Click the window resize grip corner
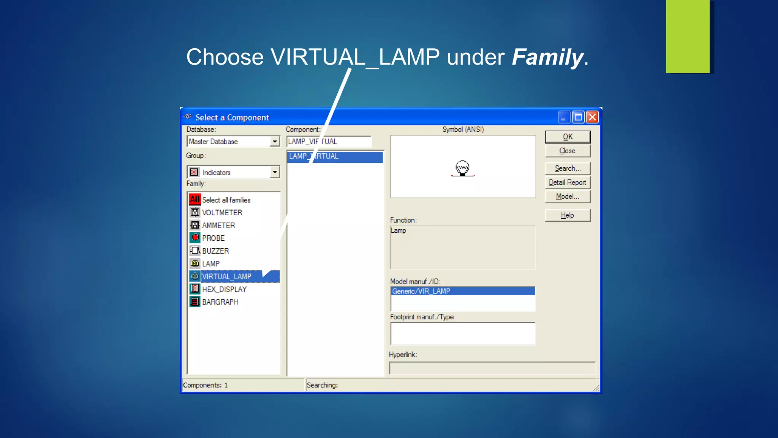Image resolution: width=778 pixels, height=438 pixels. tap(596, 388)
